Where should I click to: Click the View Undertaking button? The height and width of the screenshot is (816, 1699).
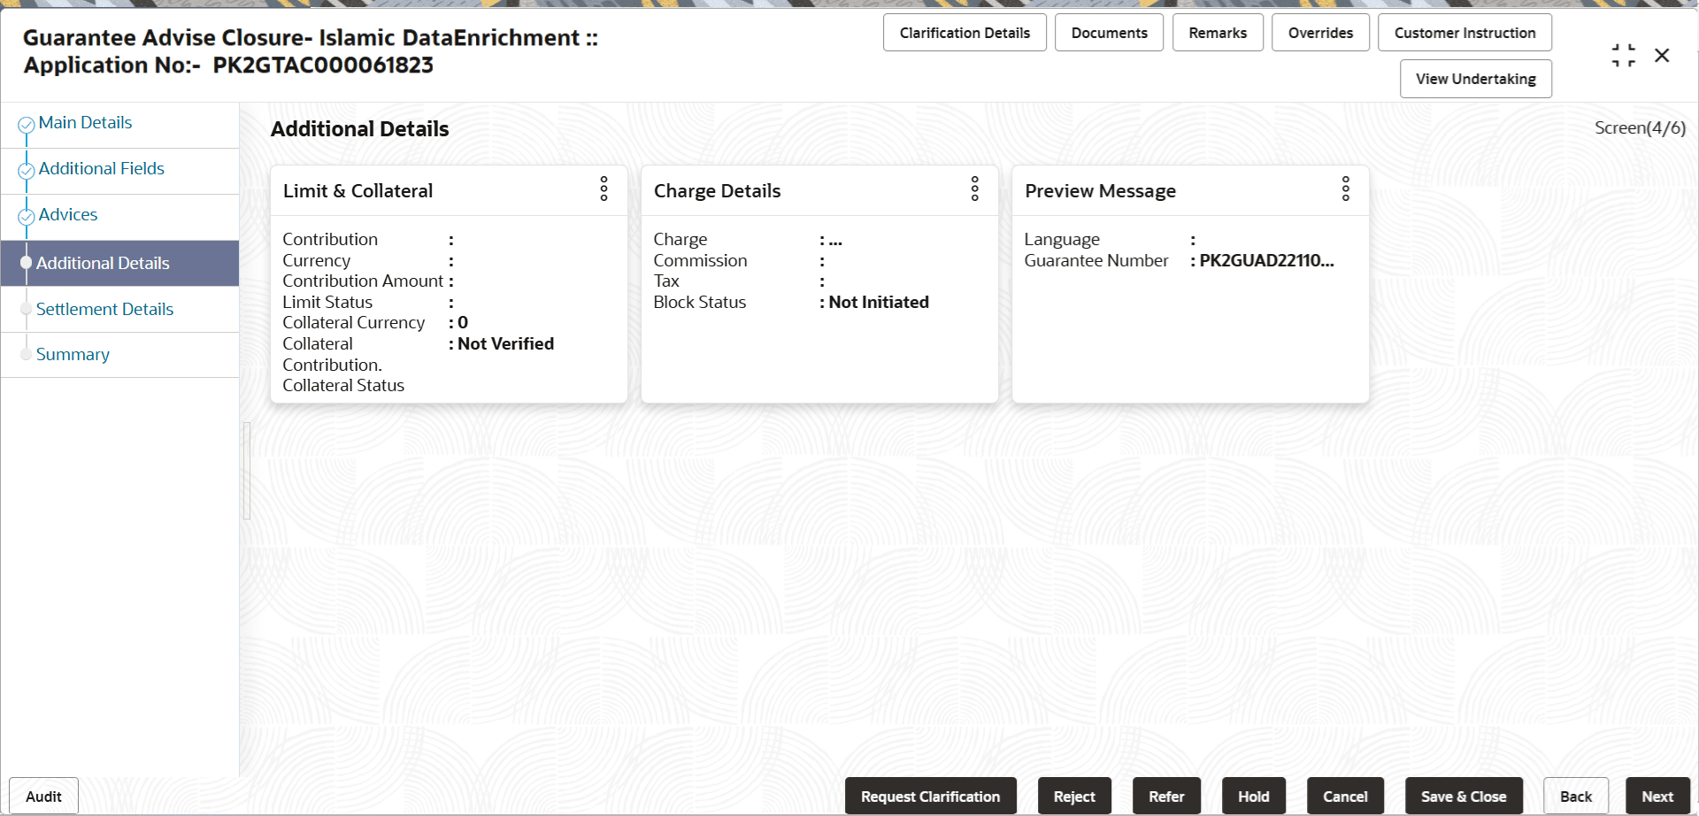[x=1476, y=79]
